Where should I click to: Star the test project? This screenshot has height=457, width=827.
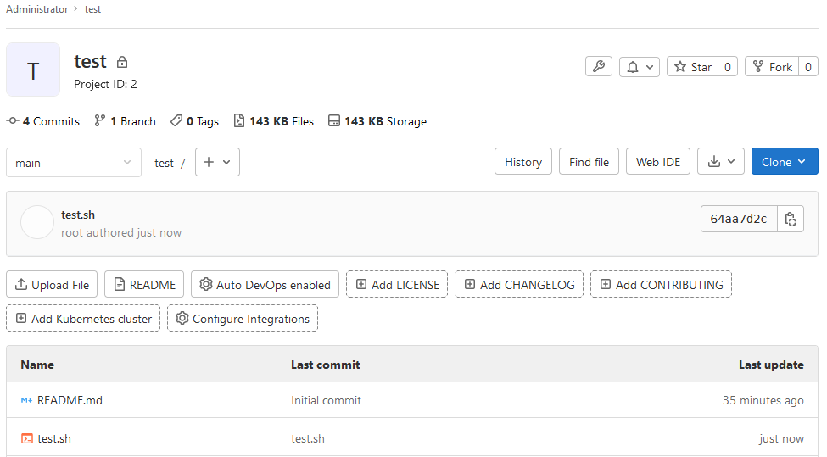[x=692, y=67]
